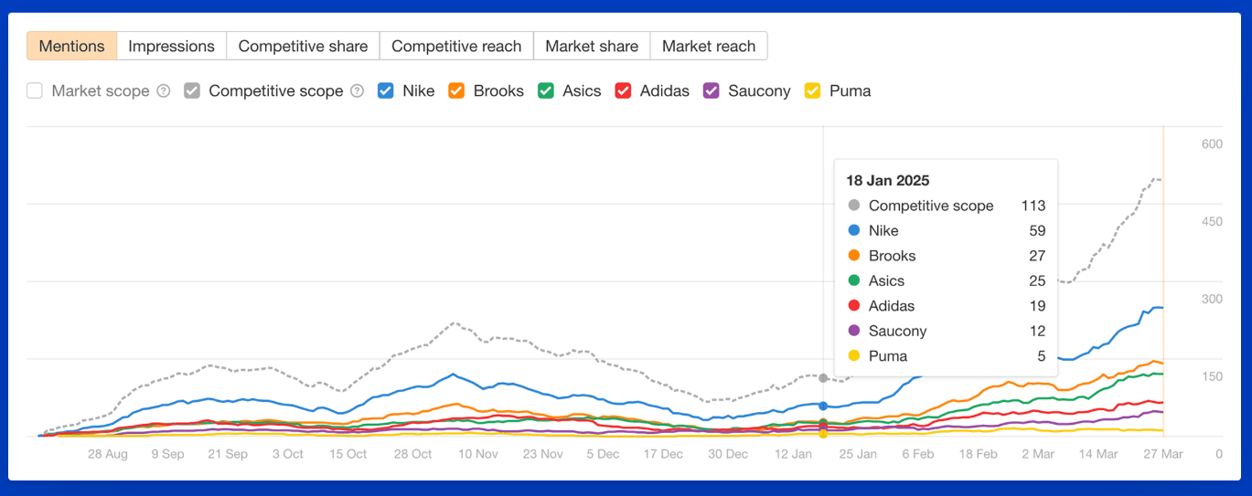Click the Nike data point on 18 Jan
1252x496 pixels.
[x=823, y=406]
